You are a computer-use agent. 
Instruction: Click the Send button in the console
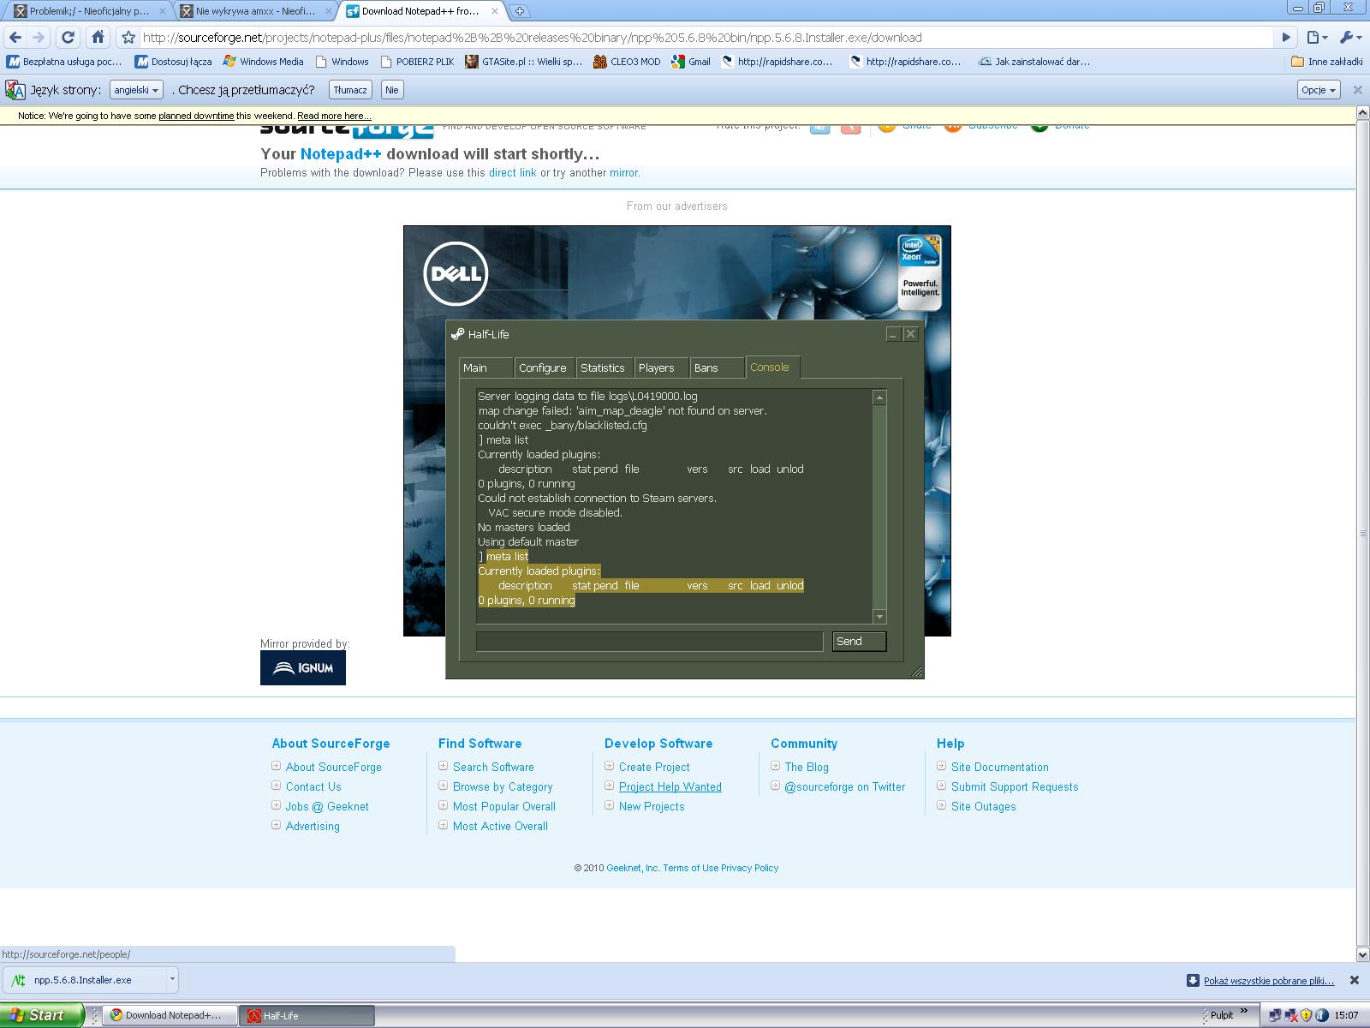(859, 641)
